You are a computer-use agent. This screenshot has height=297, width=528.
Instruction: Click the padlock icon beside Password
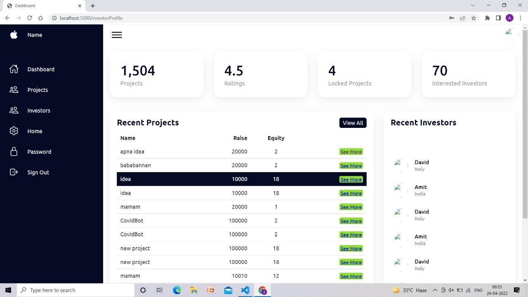(14, 152)
